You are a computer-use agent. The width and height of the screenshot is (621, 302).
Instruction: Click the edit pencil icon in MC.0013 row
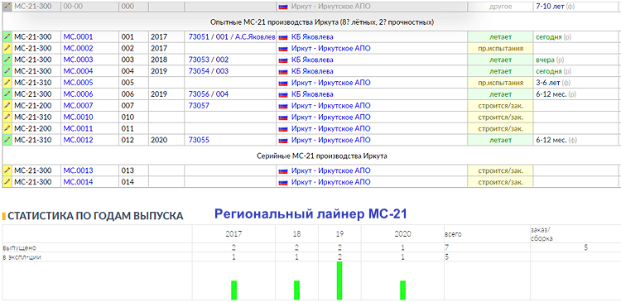[x=7, y=170]
